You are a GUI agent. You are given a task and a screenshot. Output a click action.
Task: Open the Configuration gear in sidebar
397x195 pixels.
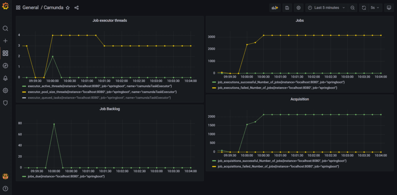[x=5, y=90]
